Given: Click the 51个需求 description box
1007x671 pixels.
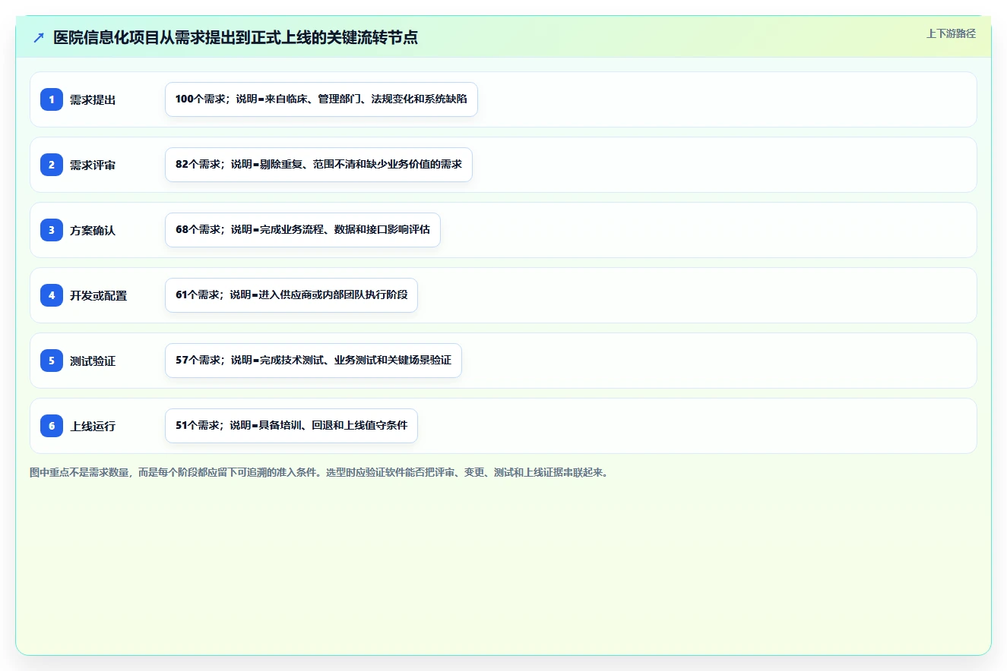Looking at the screenshot, I should [291, 426].
